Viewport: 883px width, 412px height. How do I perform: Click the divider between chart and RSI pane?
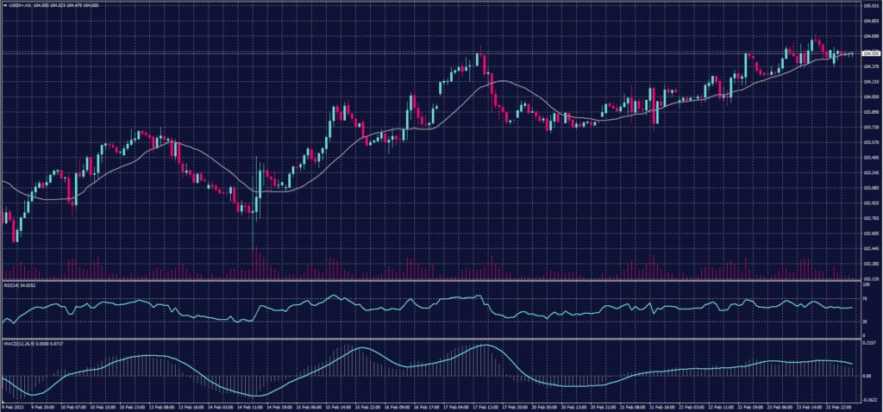(431, 281)
